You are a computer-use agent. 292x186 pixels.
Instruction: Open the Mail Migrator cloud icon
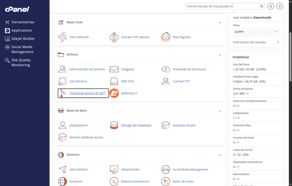(x=165, y=37)
